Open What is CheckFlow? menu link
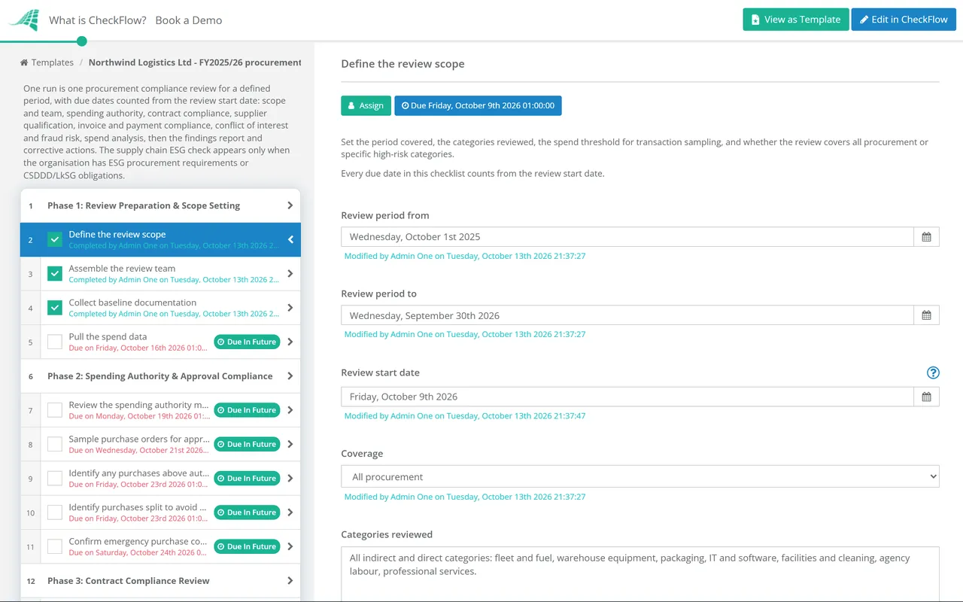The image size is (963, 602). (98, 20)
